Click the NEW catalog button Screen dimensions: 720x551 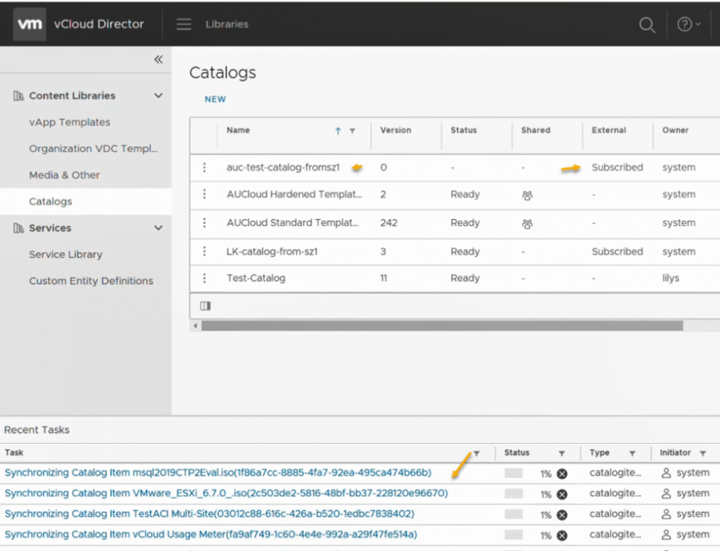(215, 99)
